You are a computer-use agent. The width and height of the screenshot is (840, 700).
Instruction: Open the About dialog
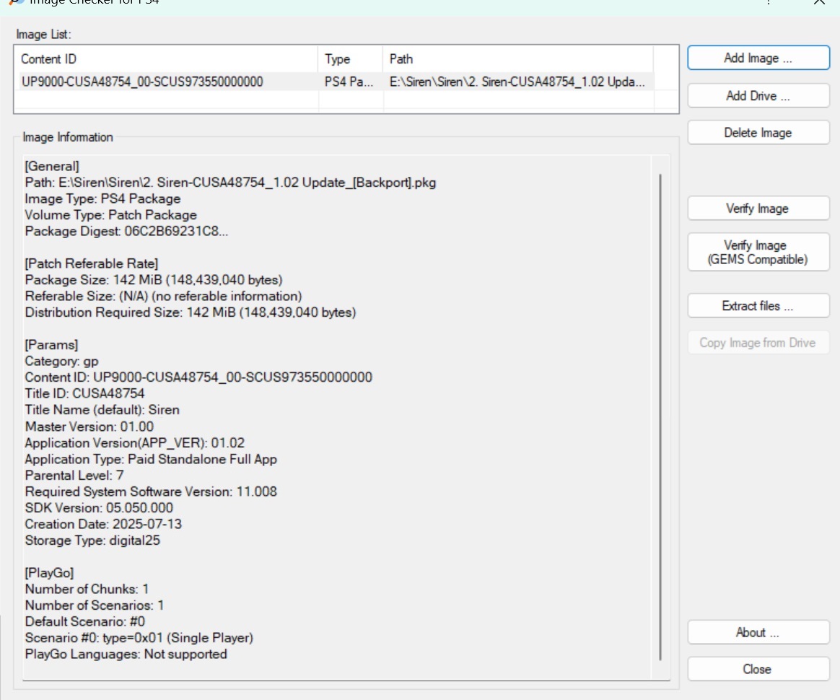click(758, 633)
